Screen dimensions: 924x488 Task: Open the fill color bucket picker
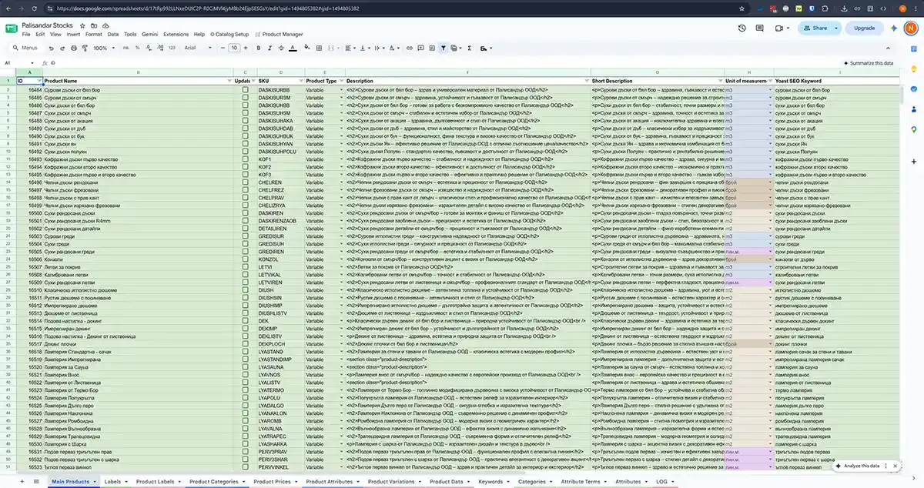(307, 48)
